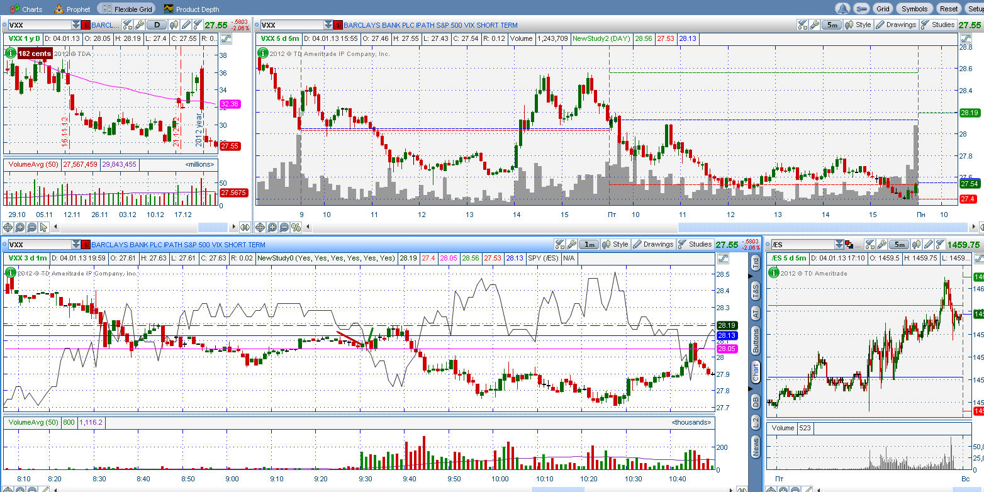Open 5m timeframe selector on 5-day VXX chart
This screenshot has width=984, height=492.
coord(832,25)
